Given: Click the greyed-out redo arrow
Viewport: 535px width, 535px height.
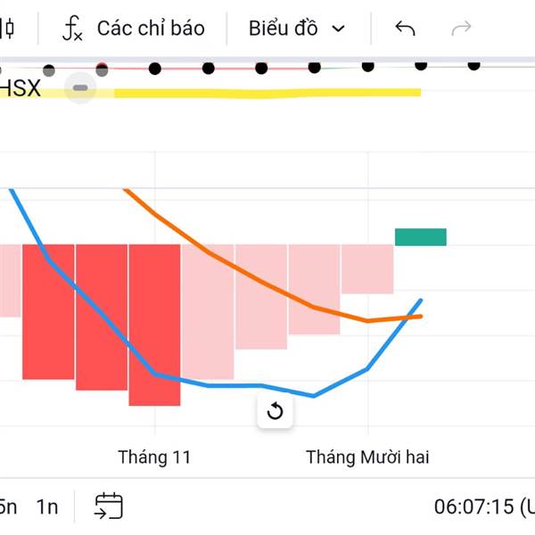Looking at the screenshot, I should tap(461, 29).
